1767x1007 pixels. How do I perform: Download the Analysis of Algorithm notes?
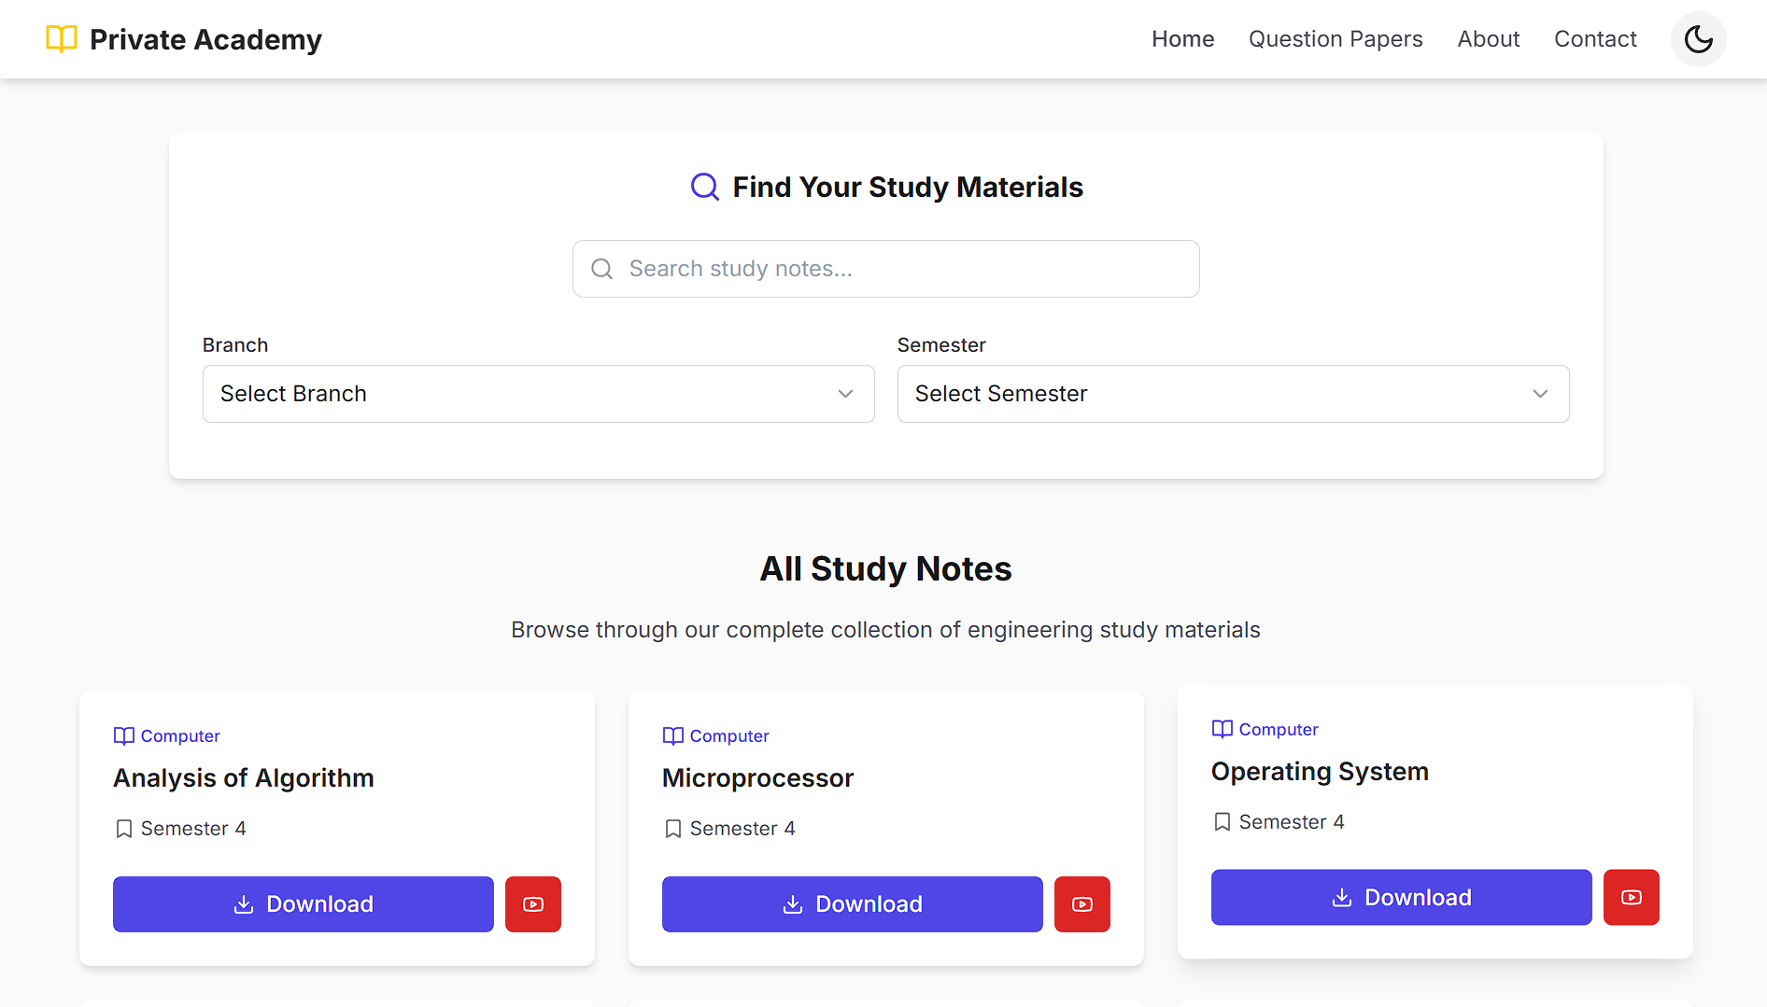tap(303, 903)
